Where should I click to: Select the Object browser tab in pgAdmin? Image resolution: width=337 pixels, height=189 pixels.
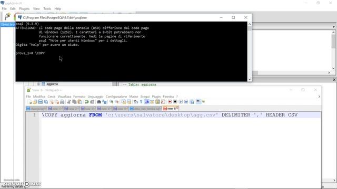point(8,25)
